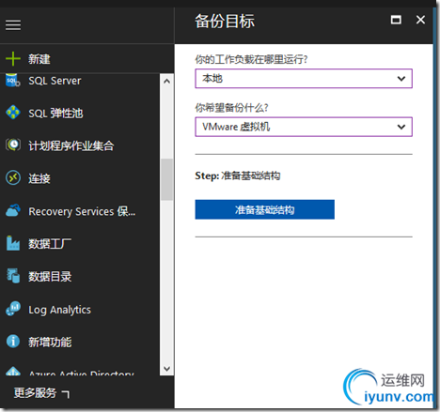Click the 连接 sidebar icon

(13, 177)
